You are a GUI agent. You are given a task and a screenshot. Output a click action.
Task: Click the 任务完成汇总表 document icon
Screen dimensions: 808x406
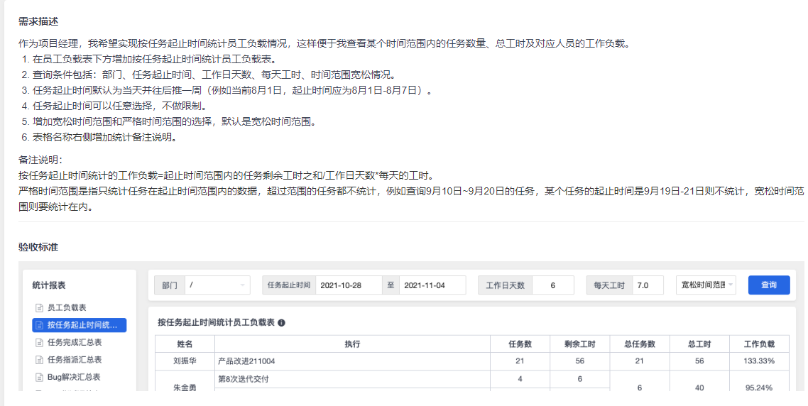click(x=39, y=343)
